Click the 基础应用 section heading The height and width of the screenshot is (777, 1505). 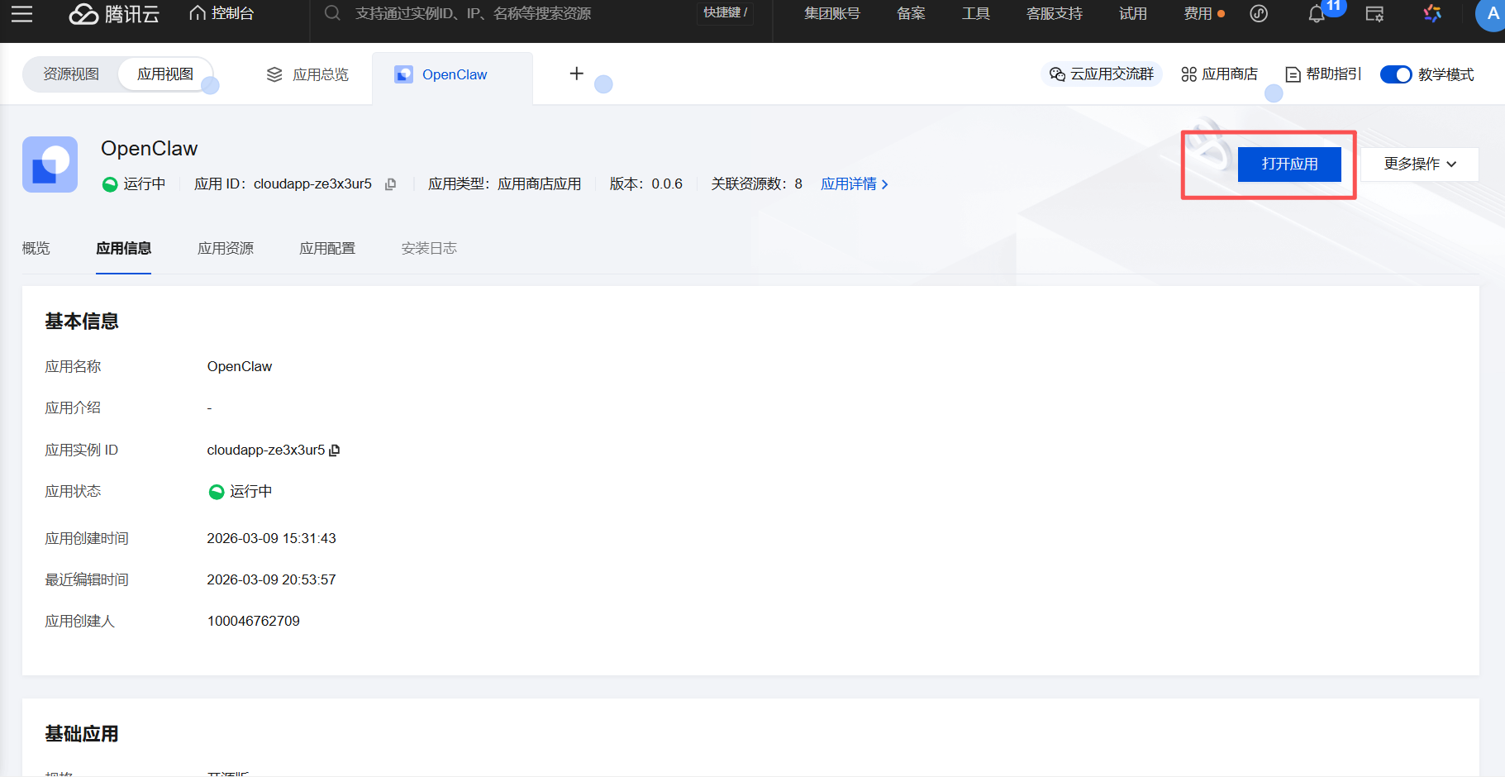(82, 734)
